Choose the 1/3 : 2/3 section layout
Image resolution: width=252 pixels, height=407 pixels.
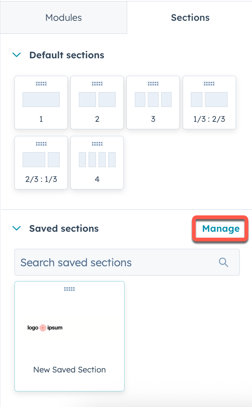pyautogui.click(x=209, y=100)
